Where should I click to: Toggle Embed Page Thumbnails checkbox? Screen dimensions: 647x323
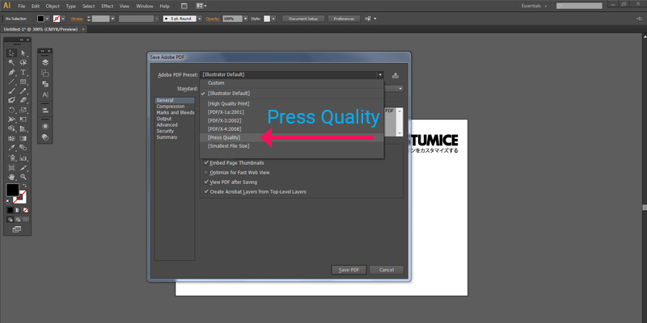(x=206, y=163)
